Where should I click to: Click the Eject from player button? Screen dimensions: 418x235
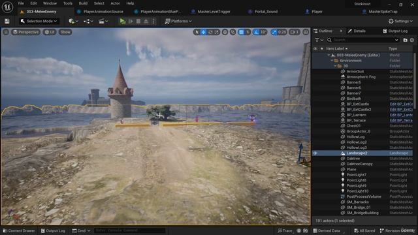coord(146,21)
